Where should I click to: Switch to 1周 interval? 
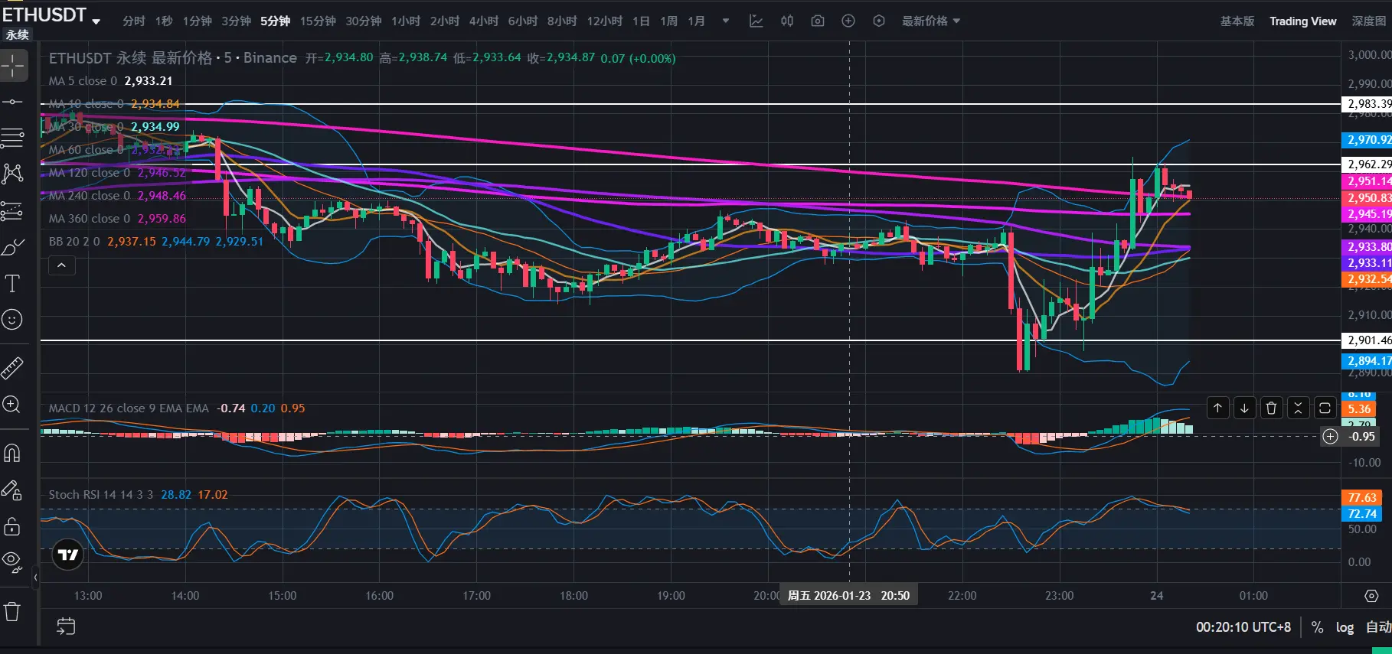tap(669, 21)
